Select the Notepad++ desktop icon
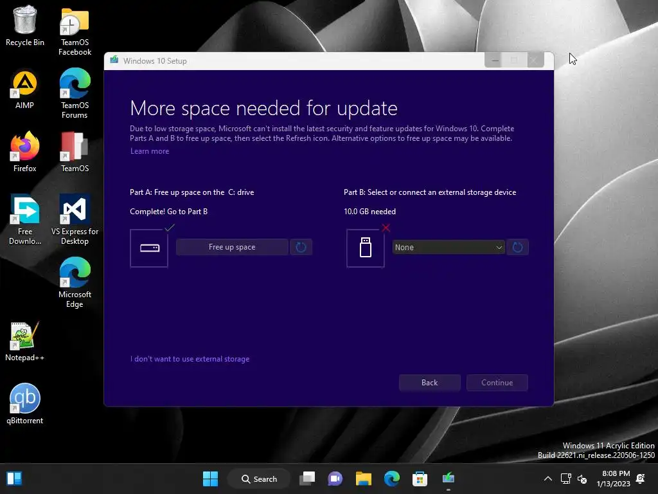Viewport: 658px width, 494px height. click(25, 342)
